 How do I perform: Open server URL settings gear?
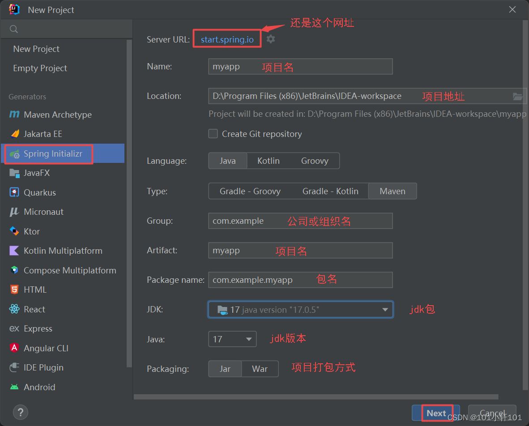pos(271,39)
